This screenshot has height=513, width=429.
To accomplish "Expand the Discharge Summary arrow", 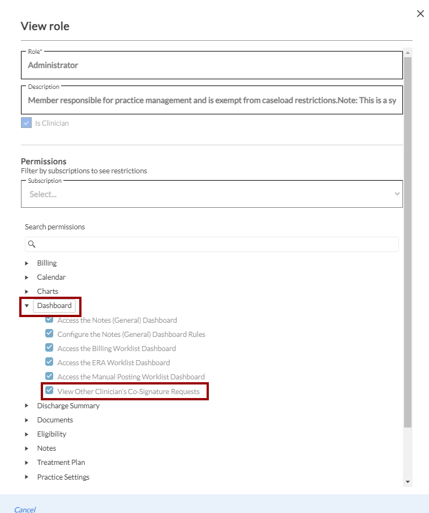I will [27, 406].
